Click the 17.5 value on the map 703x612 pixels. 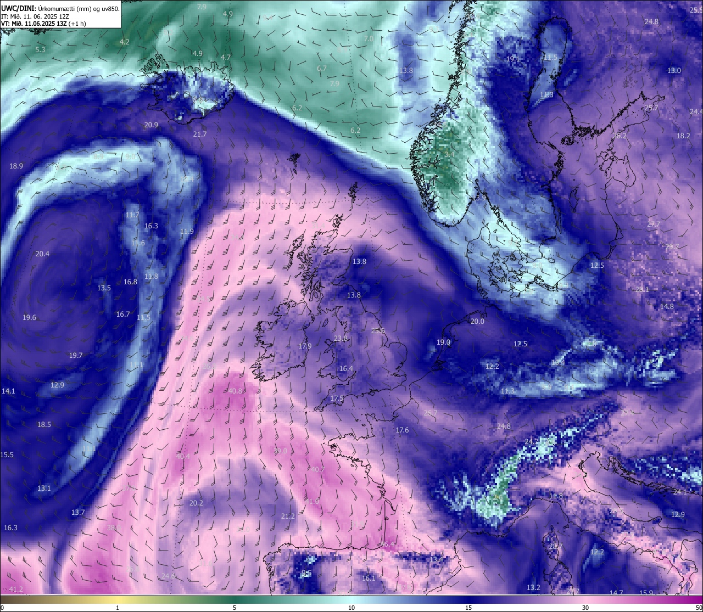337,398
